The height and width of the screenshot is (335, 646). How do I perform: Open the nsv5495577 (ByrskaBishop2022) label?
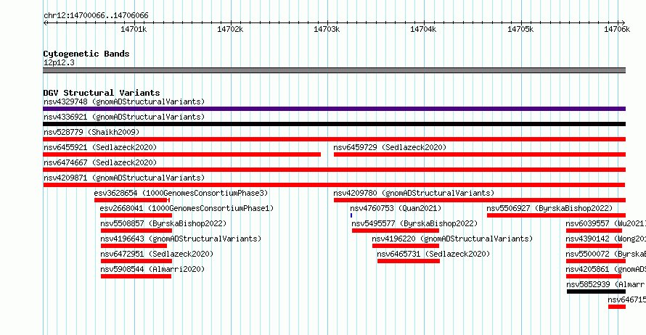click(414, 223)
